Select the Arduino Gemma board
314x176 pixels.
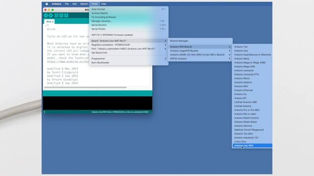tap(252, 126)
